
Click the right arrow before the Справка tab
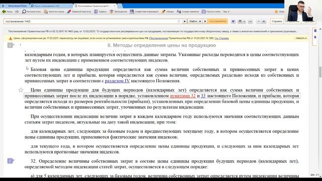(x=264, y=21)
